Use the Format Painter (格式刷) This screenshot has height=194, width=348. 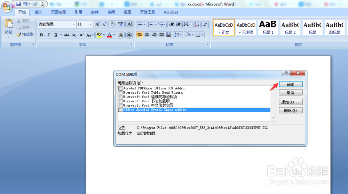pyautogui.click(x=25, y=34)
